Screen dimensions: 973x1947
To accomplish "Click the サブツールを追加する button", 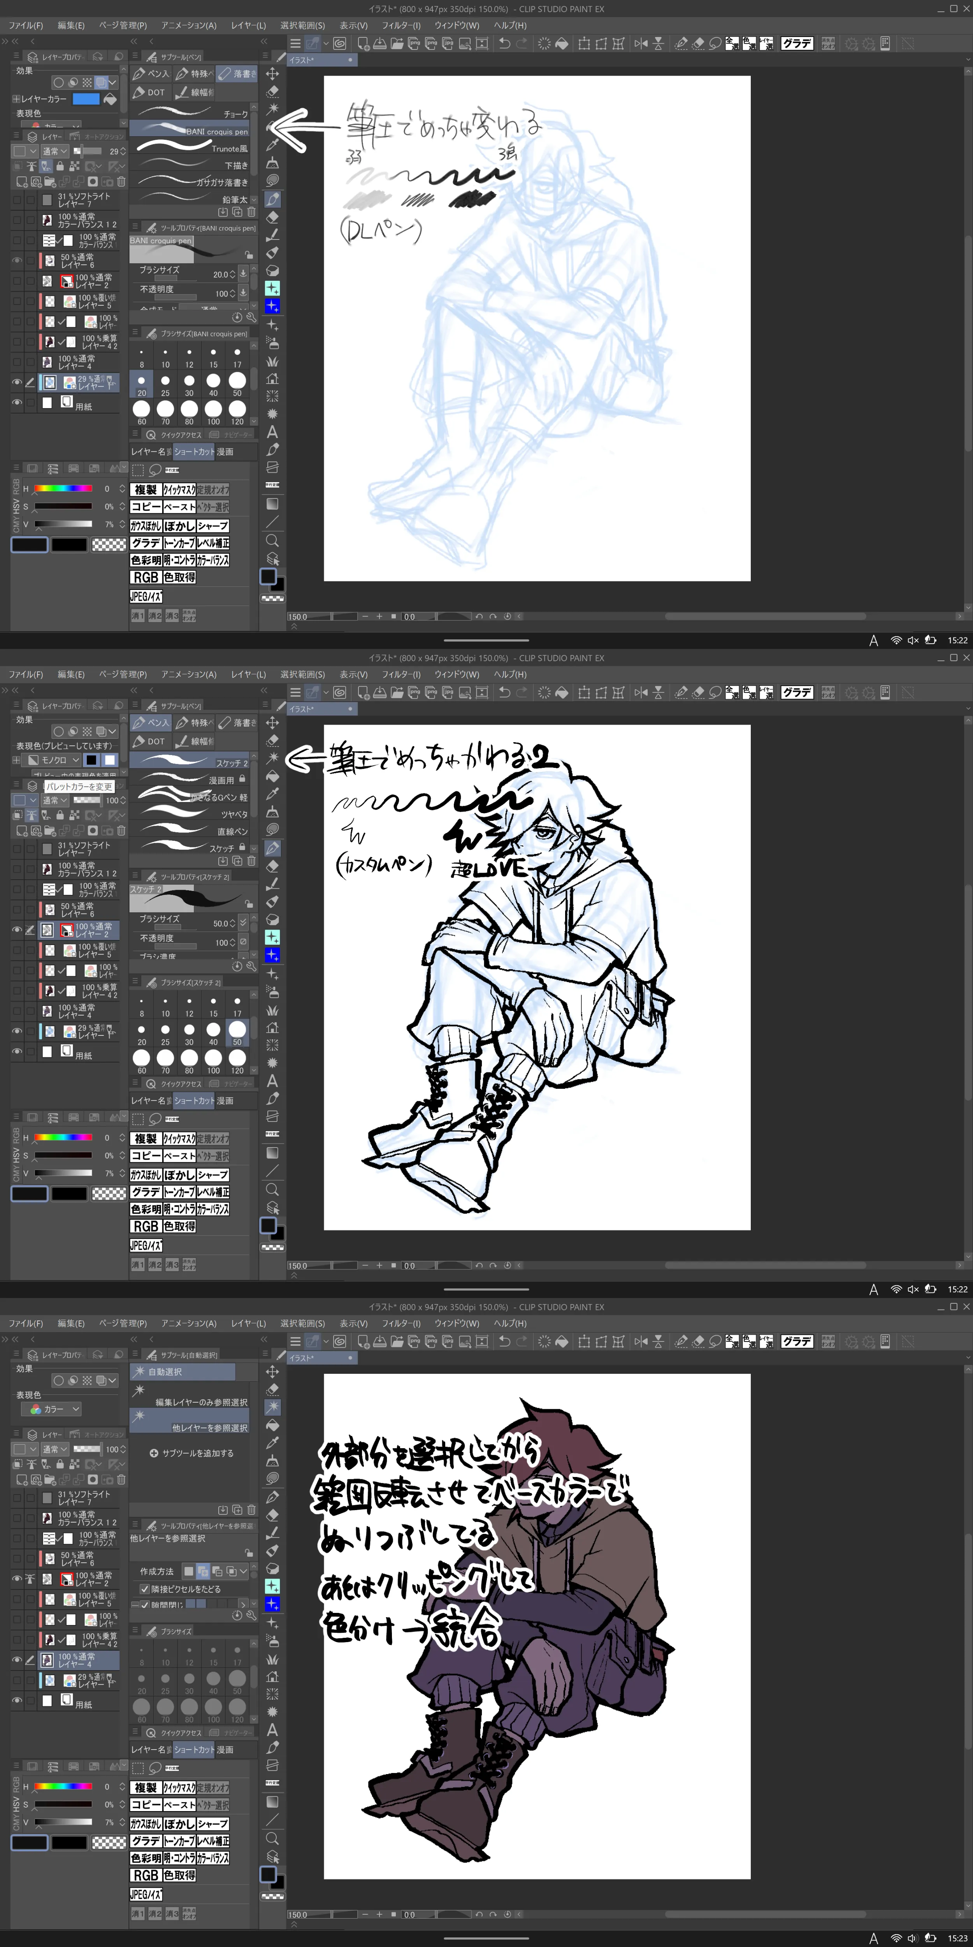I will (192, 1453).
